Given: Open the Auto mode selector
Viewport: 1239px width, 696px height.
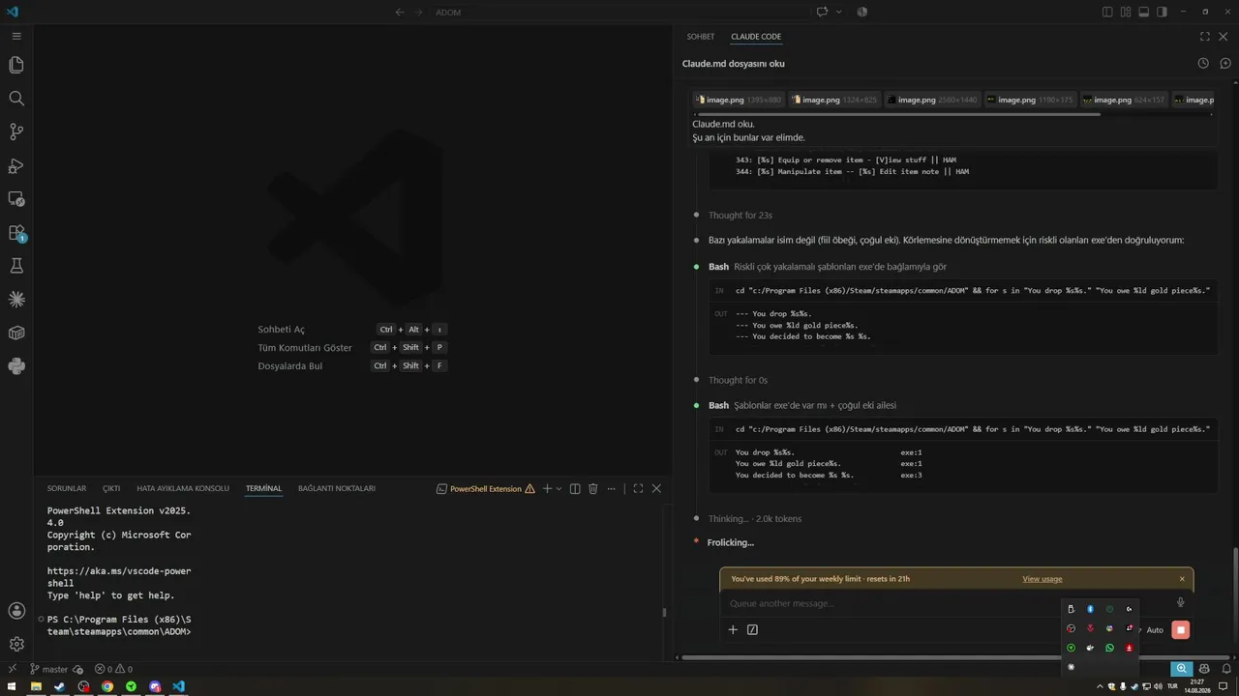Looking at the screenshot, I should pyautogui.click(x=1154, y=630).
